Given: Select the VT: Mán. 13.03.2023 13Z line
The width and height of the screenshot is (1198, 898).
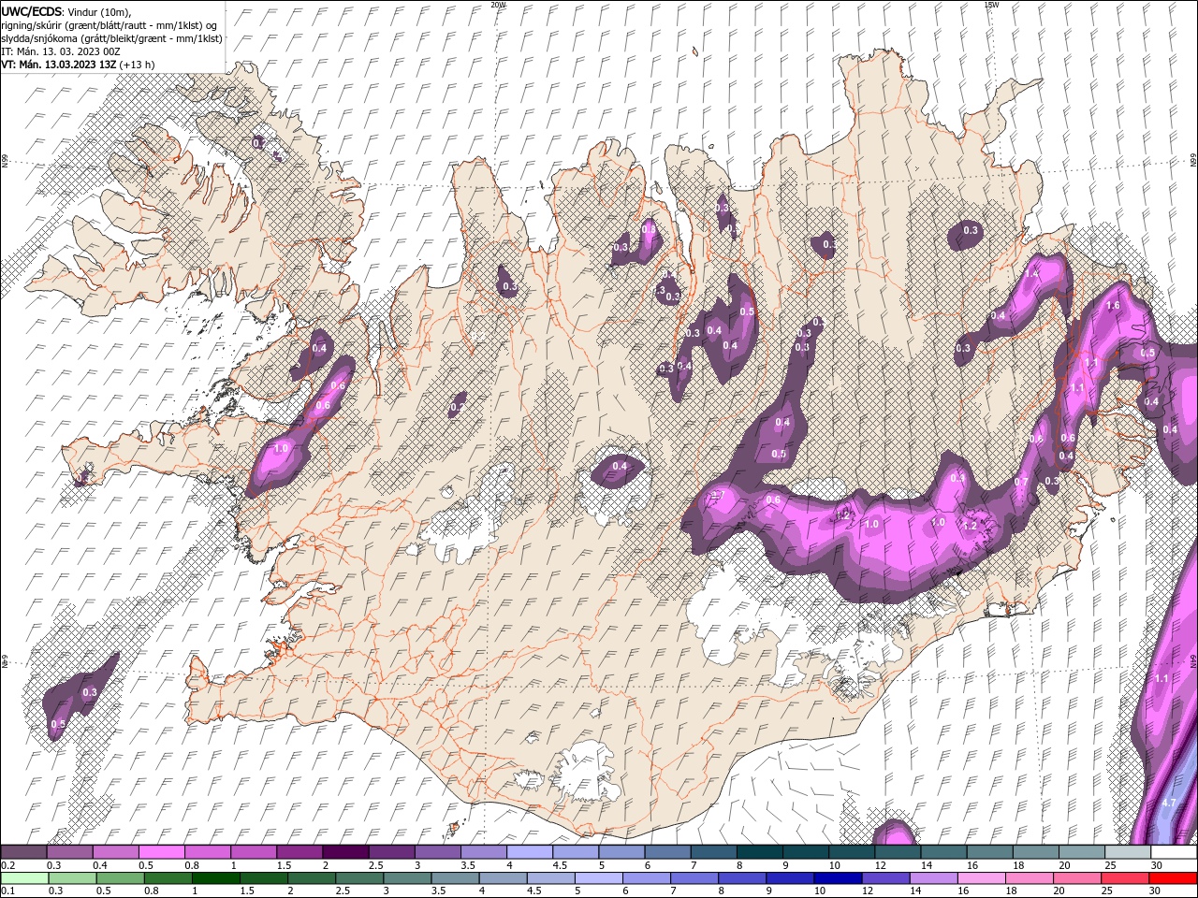Looking at the screenshot, I should tap(58, 65).
